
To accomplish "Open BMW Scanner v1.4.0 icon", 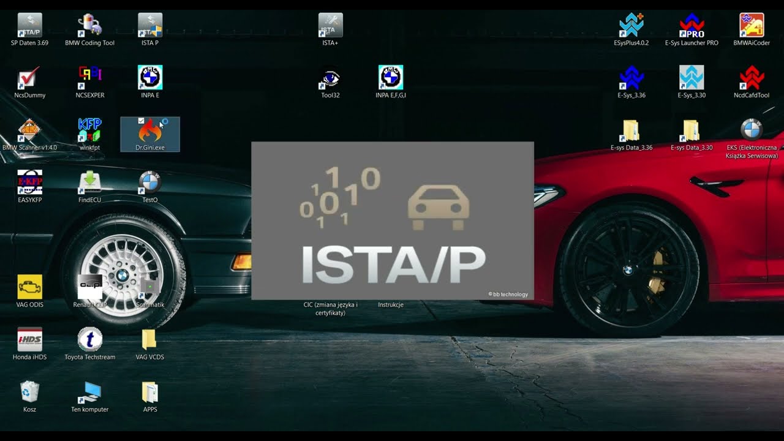I will [29, 130].
